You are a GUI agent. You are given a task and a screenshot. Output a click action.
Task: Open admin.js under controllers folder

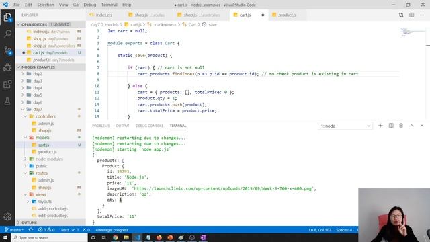[46, 124]
